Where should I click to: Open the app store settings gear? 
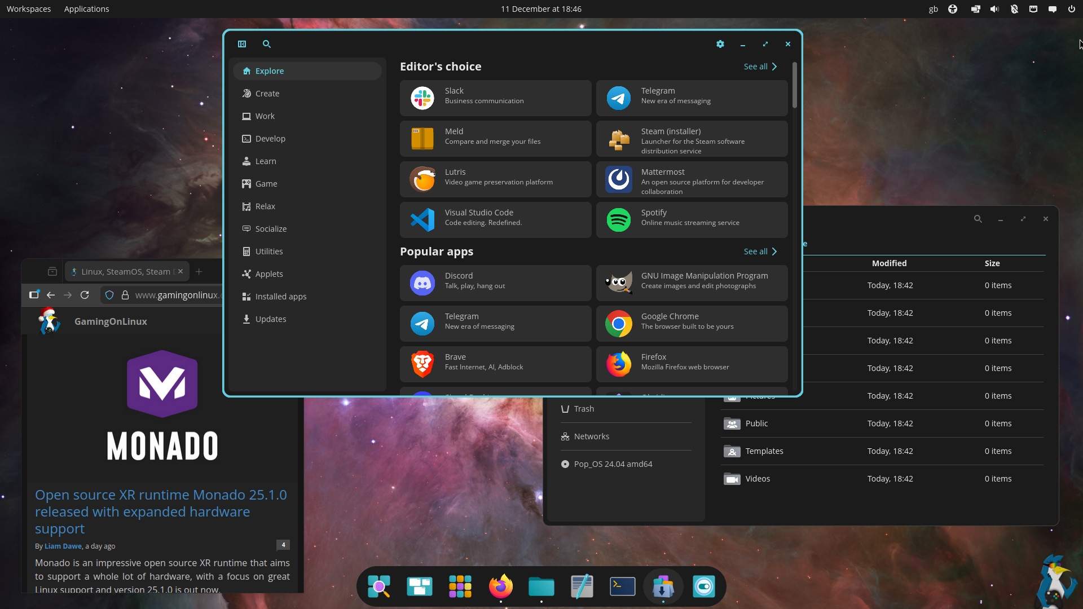click(x=720, y=44)
